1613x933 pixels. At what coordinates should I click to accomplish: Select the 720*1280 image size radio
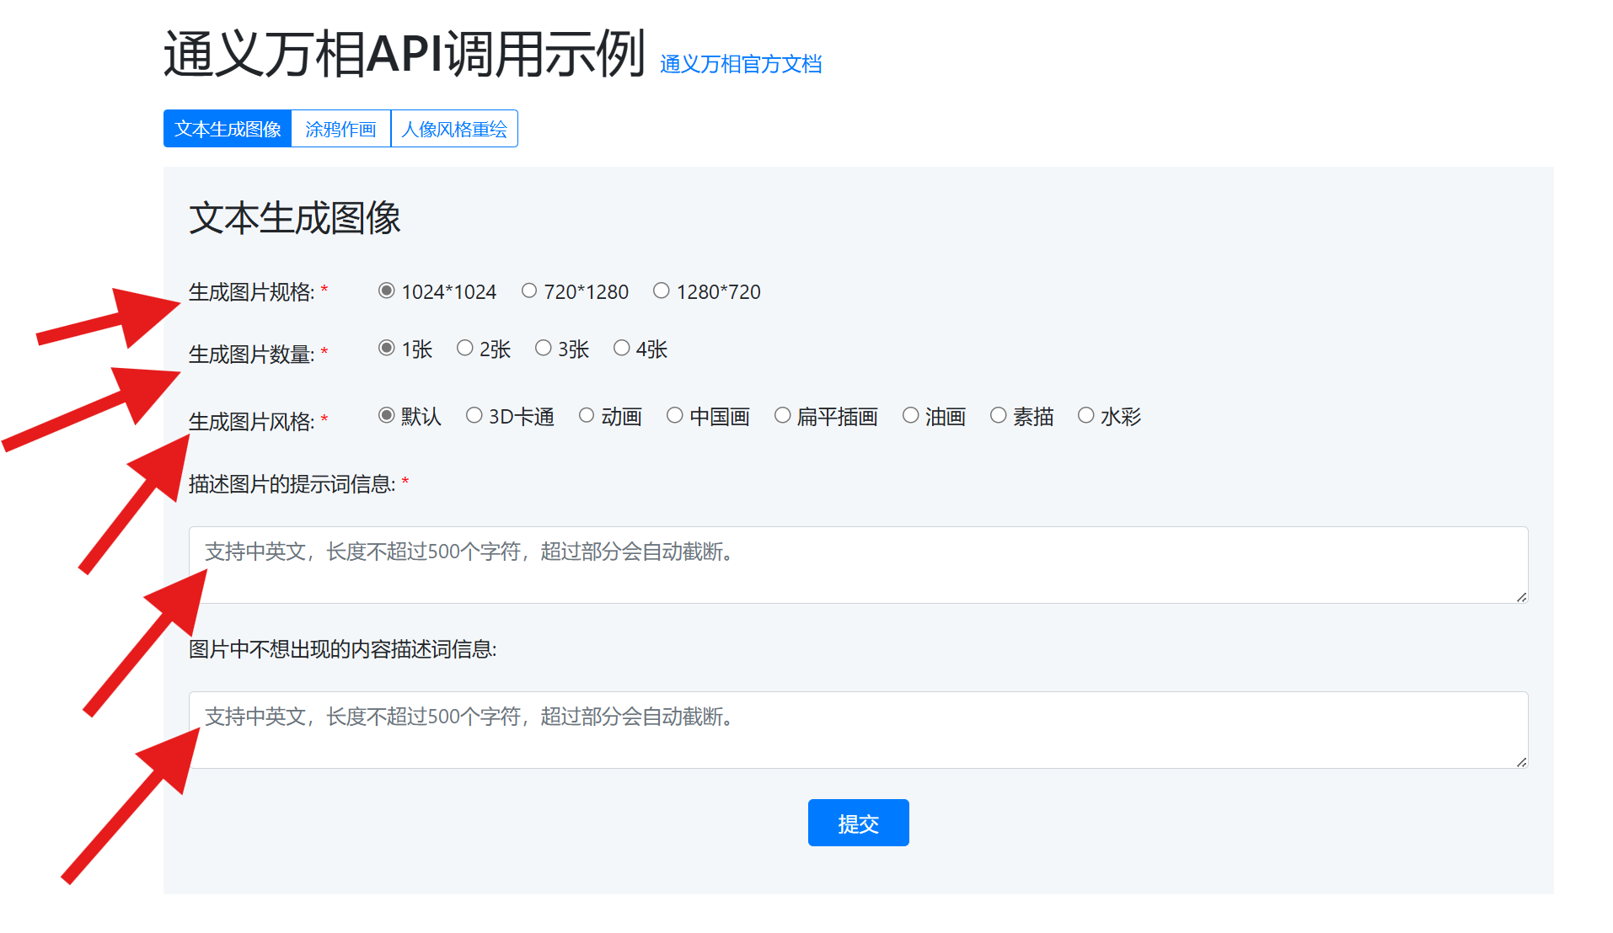[x=529, y=291]
